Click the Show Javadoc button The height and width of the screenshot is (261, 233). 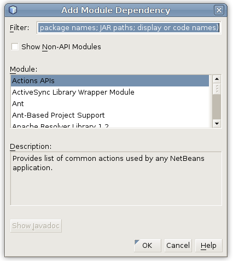tap(36, 226)
